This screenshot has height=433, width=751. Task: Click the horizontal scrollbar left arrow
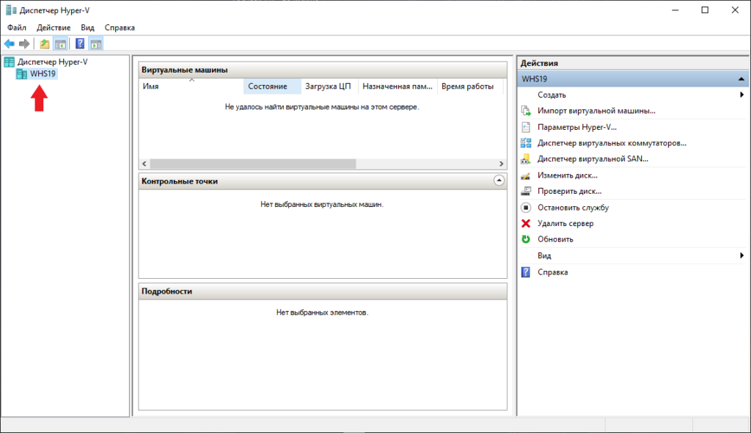click(144, 164)
